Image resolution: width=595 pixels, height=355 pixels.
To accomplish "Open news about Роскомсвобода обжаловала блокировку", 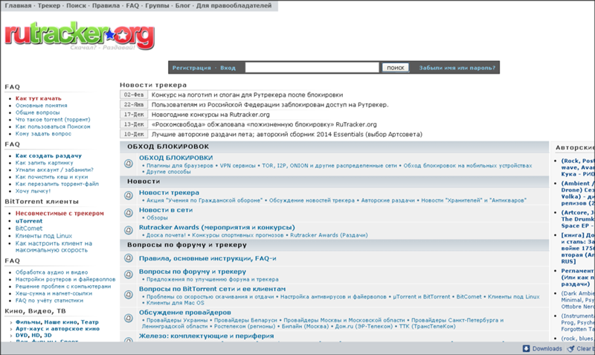I will click(x=264, y=124).
